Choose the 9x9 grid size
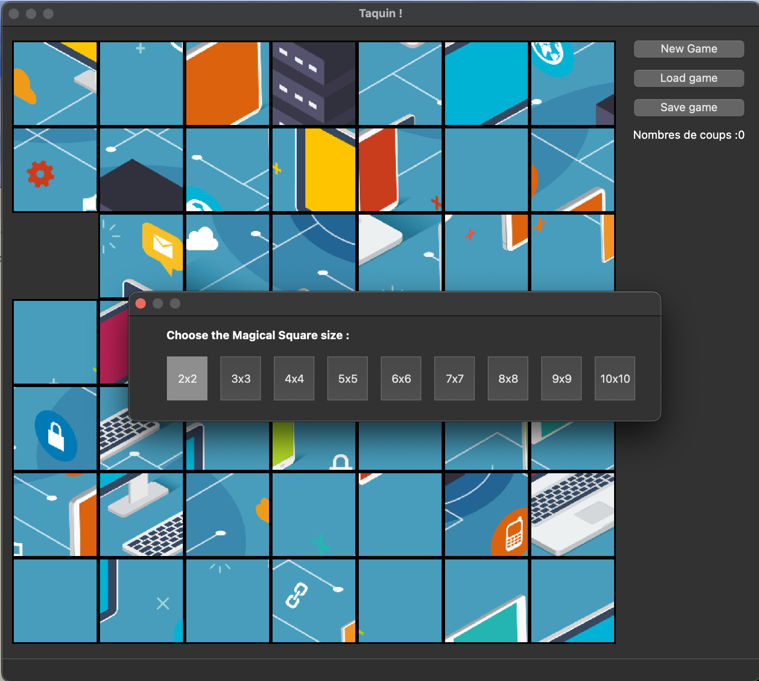 (561, 378)
